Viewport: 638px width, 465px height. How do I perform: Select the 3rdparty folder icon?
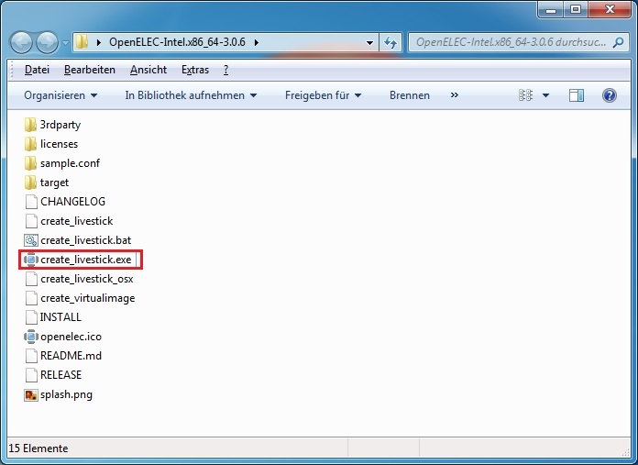click(30, 125)
